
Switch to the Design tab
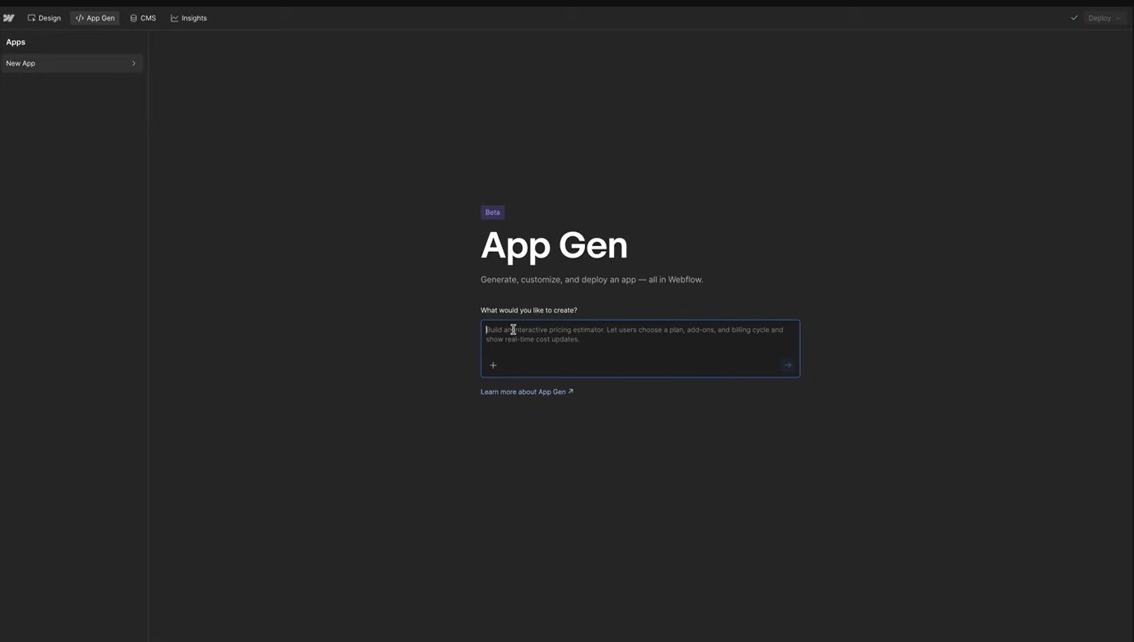click(44, 18)
